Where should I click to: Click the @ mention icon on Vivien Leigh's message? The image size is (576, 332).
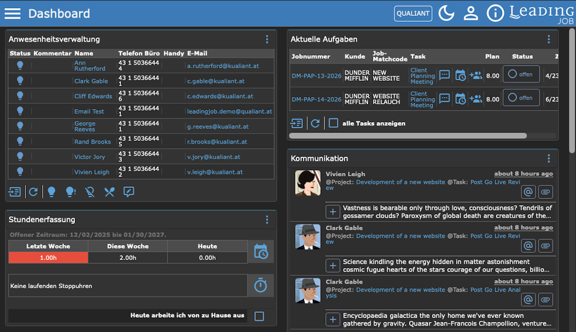(x=528, y=192)
